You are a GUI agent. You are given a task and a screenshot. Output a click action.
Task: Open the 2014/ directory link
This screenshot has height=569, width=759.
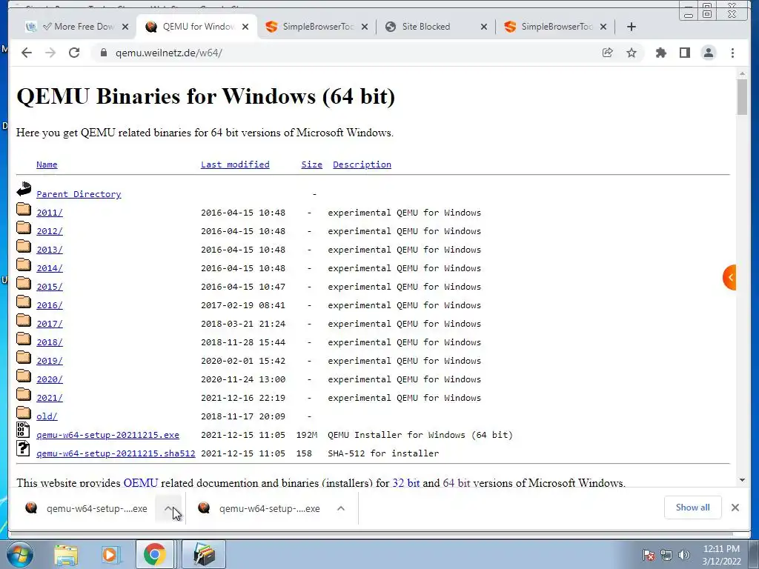click(50, 268)
